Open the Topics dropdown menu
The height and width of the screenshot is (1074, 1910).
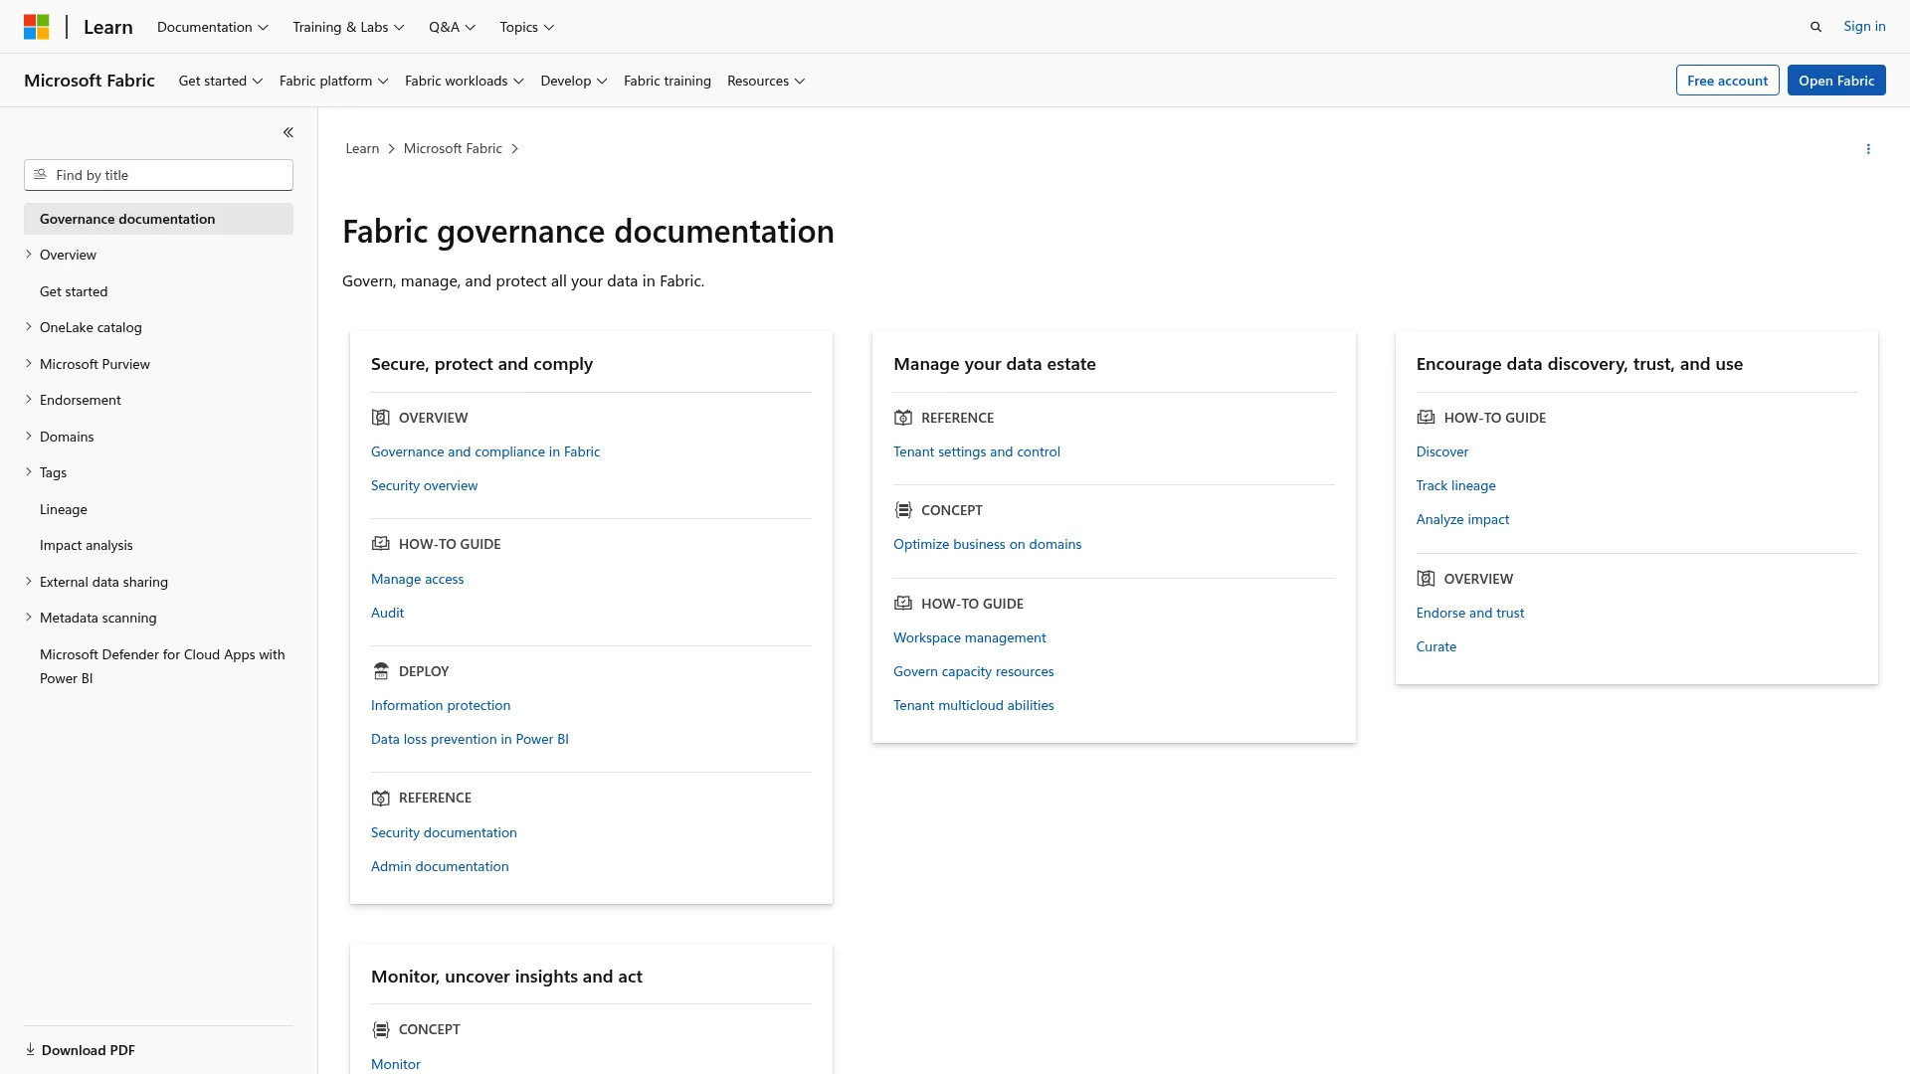coord(526,27)
